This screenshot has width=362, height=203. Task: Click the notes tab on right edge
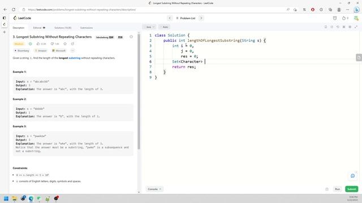359,58
